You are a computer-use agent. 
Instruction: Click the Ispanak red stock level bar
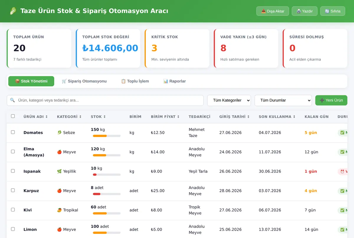(107, 175)
